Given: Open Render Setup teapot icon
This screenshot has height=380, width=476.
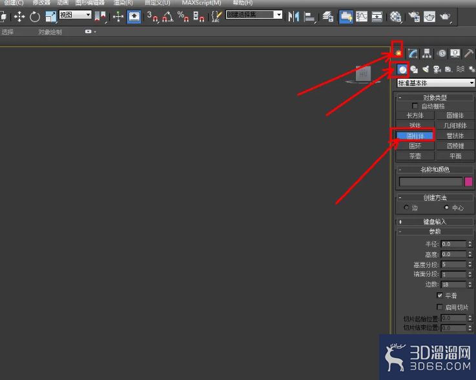Looking at the screenshot, I should [x=414, y=16].
